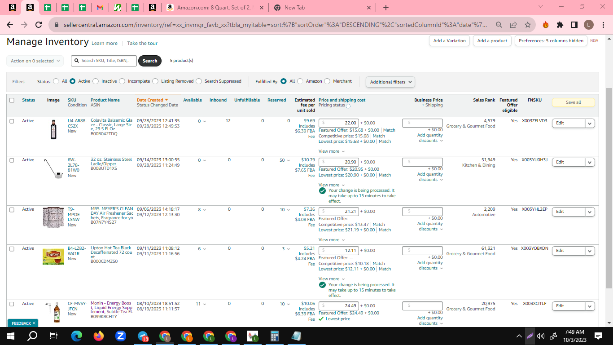Open Windows taskbar Search
The image size is (613, 345).
(x=32, y=336)
